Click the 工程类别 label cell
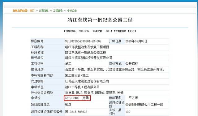198x116 pixels. coord(48,64)
